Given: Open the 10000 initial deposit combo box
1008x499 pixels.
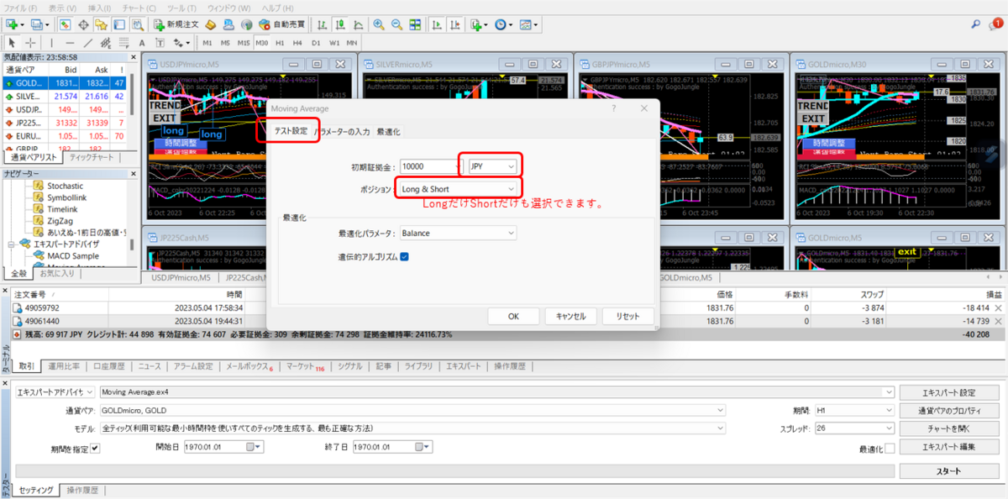Looking at the screenshot, I should point(431,166).
